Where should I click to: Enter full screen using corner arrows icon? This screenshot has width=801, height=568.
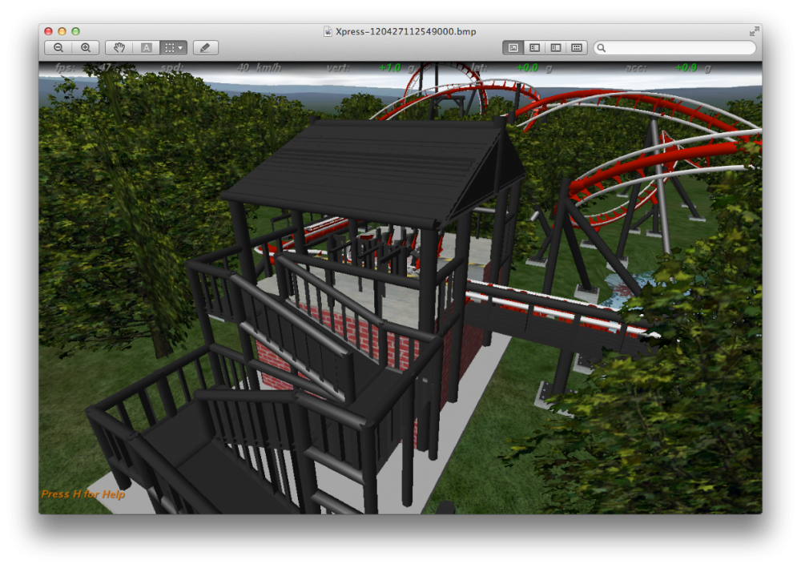(754, 31)
